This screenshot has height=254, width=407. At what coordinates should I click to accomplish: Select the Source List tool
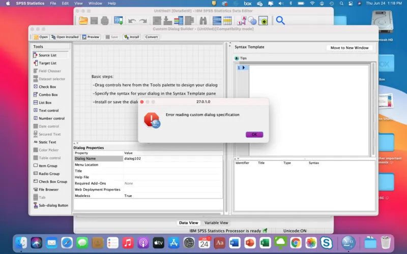pyautogui.click(x=50, y=55)
